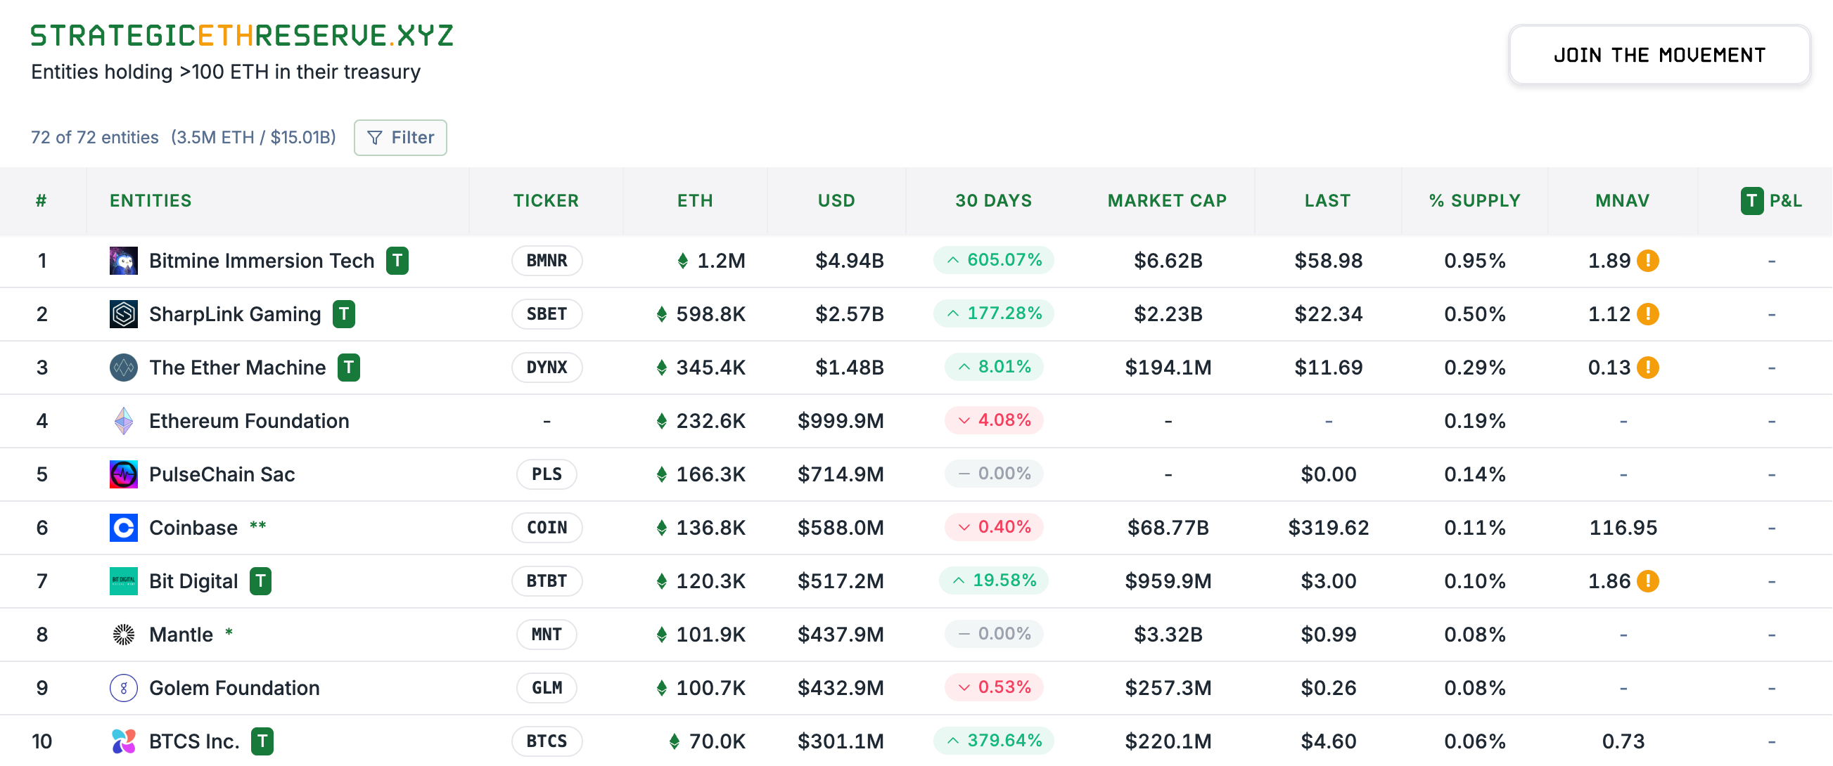Image resolution: width=1833 pixels, height=766 pixels.
Task: Click the green T badge beside SharpLink Gaming
Action: click(x=344, y=313)
